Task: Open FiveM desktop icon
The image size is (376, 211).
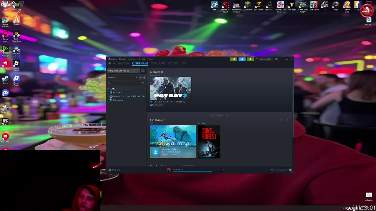Action: [x=16, y=21]
